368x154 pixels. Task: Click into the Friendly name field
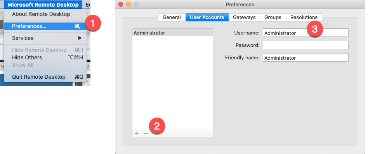click(306, 58)
